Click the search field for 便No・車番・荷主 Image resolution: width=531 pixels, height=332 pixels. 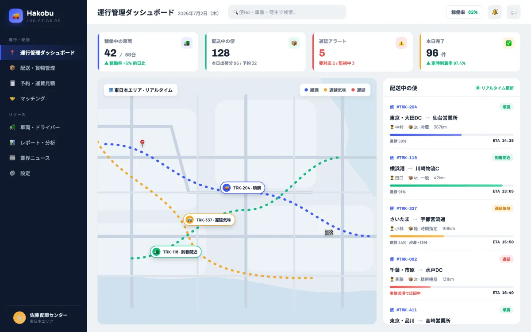pyautogui.click(x=287, y=12)
